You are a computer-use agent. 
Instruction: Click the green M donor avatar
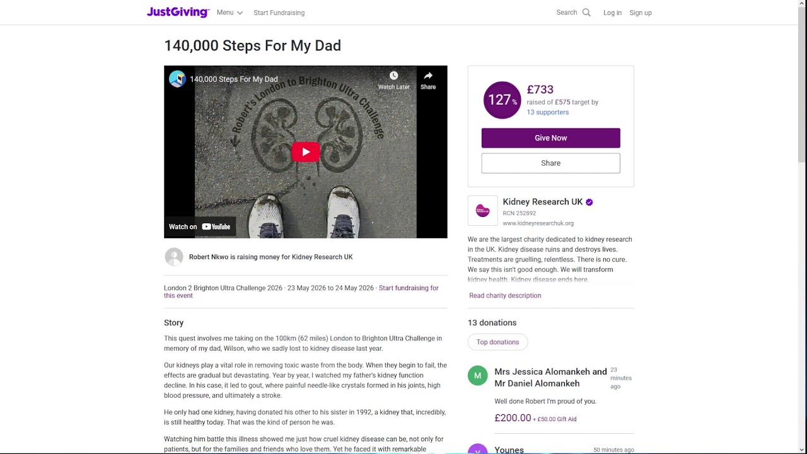tap(477, 376)
